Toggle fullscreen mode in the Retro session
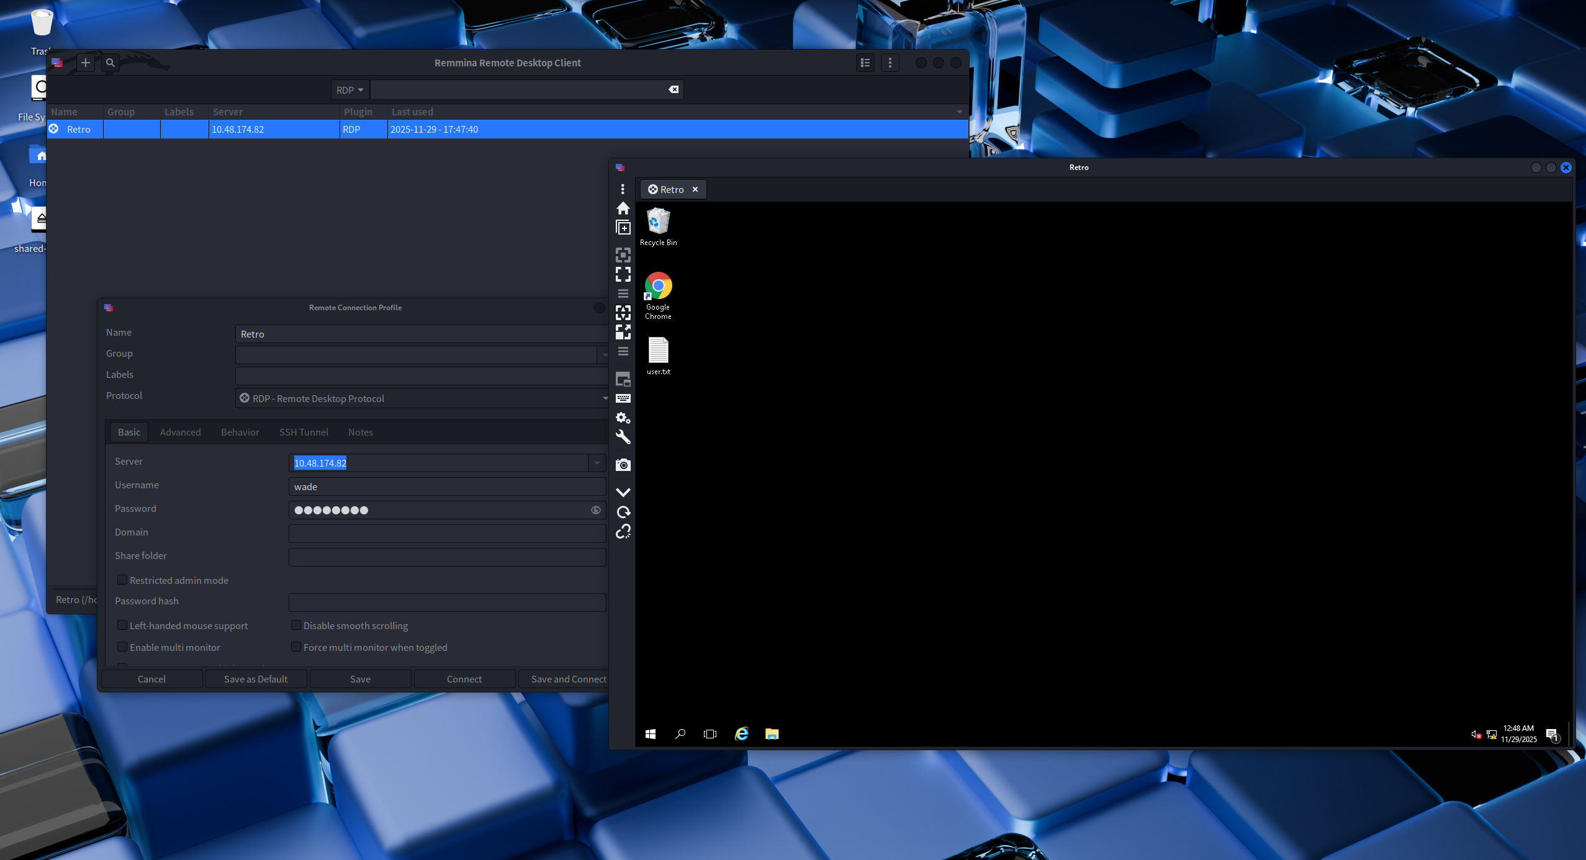This screenshot has height=860, width=1586. (623, 274)
